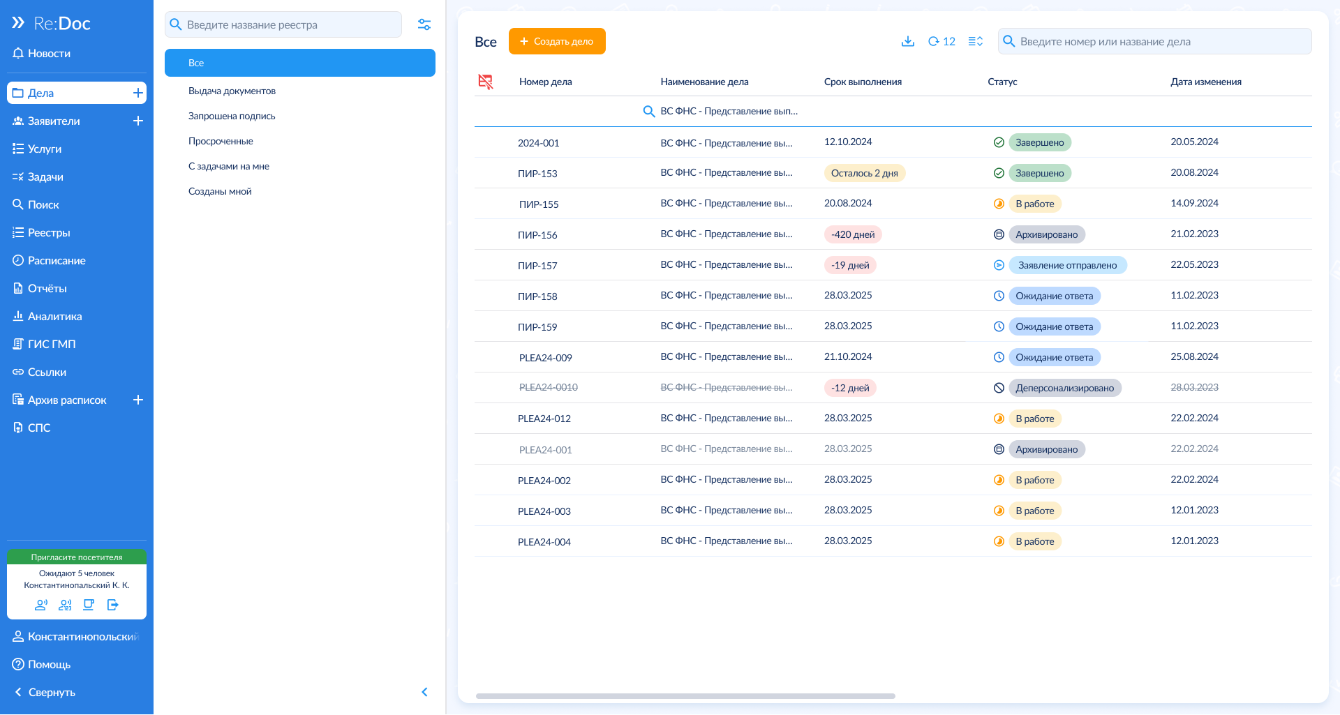Screen dimensions: 1340x715
Task: Click the exit icon in visitor panel
Action: click(x=113, y=605)
